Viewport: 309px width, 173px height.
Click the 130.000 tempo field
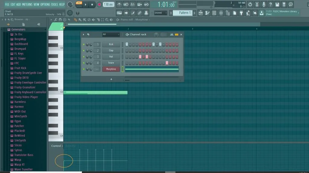[108, 5]
